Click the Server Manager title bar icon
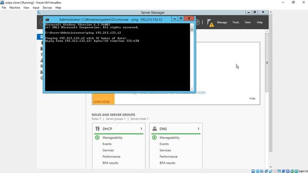308x173 pixels. click(39, 12)
